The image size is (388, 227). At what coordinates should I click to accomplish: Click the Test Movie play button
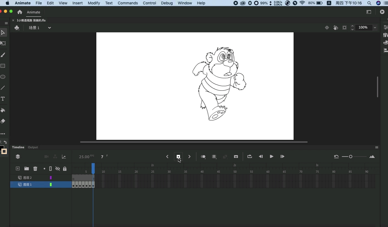click(x=382, y=12)
